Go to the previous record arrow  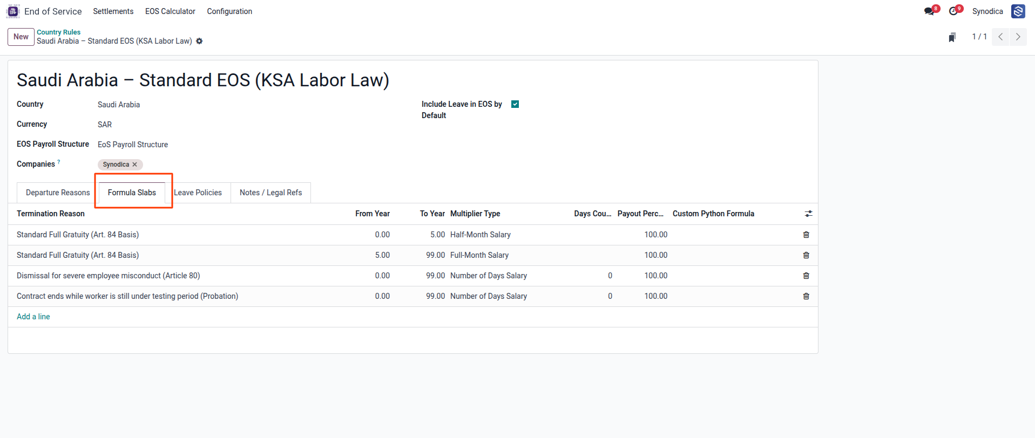[1000, 37]
